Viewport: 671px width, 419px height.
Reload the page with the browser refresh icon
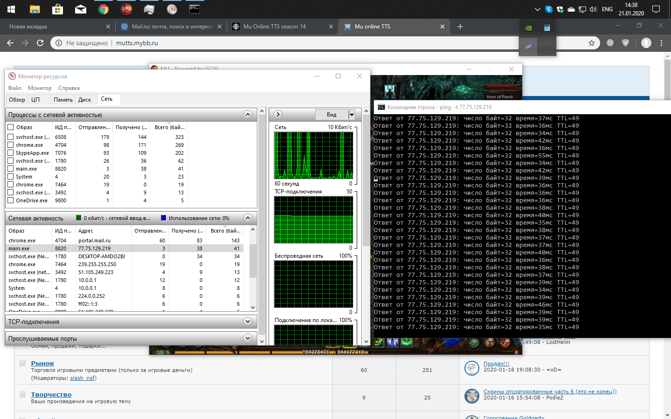[40, 43]
